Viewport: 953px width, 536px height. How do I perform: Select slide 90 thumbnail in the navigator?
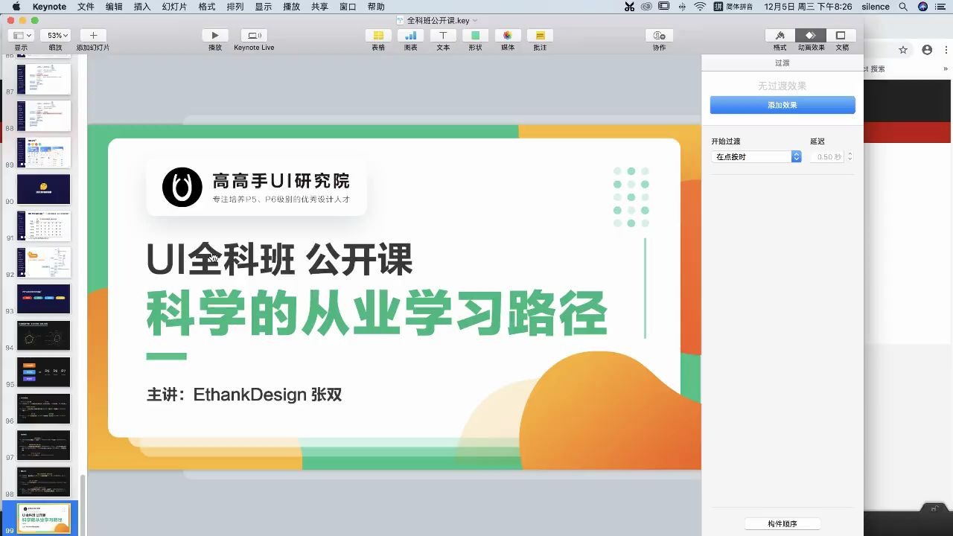tap(42, 189)
